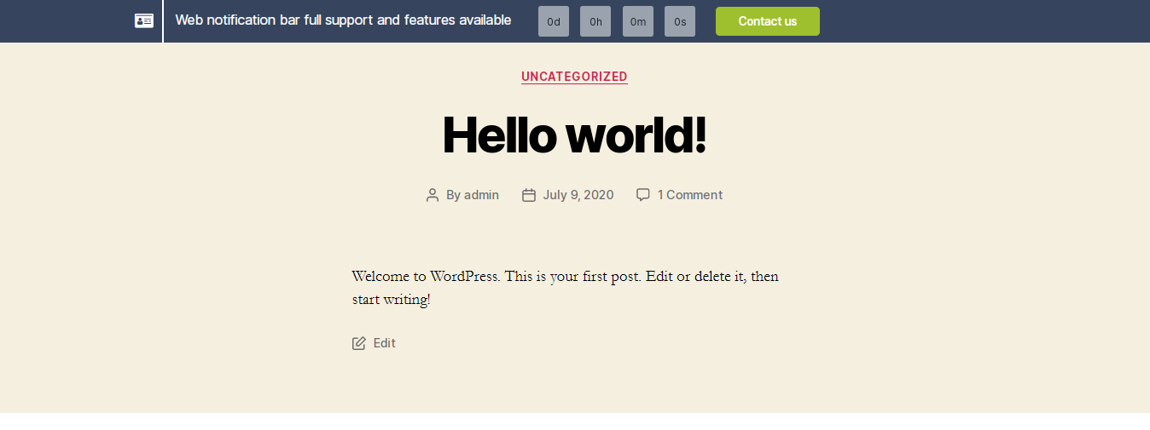Click the Contact us button

click(x=768, y=21)
